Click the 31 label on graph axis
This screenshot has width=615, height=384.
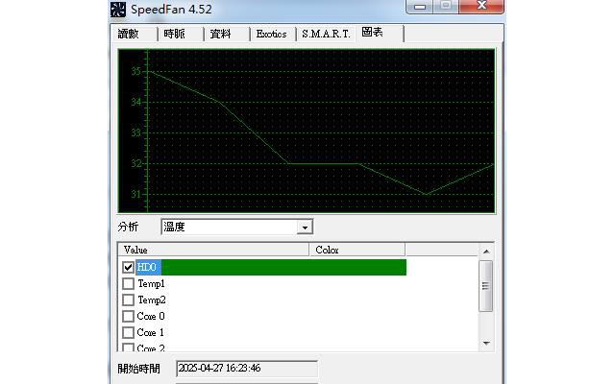135,194
